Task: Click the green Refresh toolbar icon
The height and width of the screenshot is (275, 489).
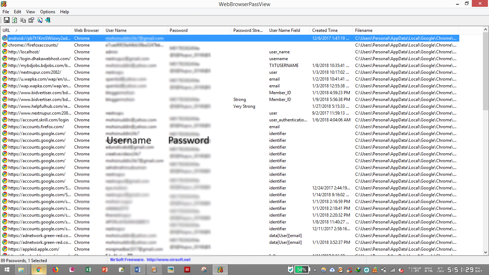Action: pos(15,20)
